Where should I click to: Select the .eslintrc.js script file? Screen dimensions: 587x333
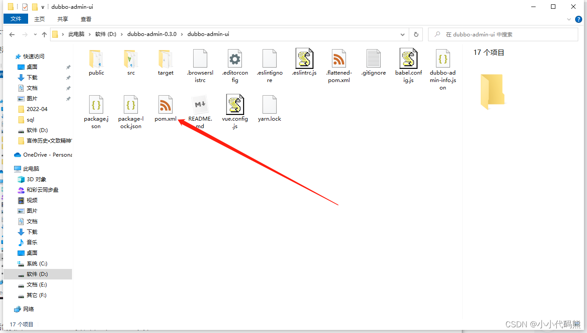coord(304,62)
